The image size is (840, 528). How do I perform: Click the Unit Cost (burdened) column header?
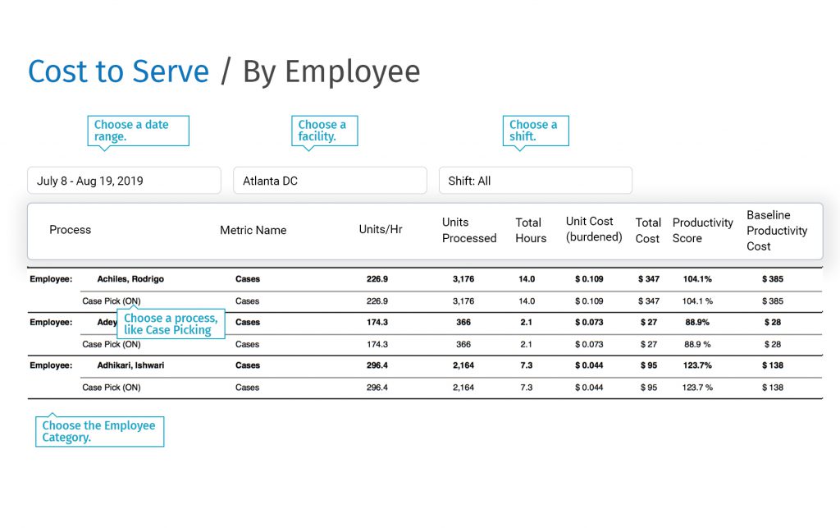click(x=593, y=230)
